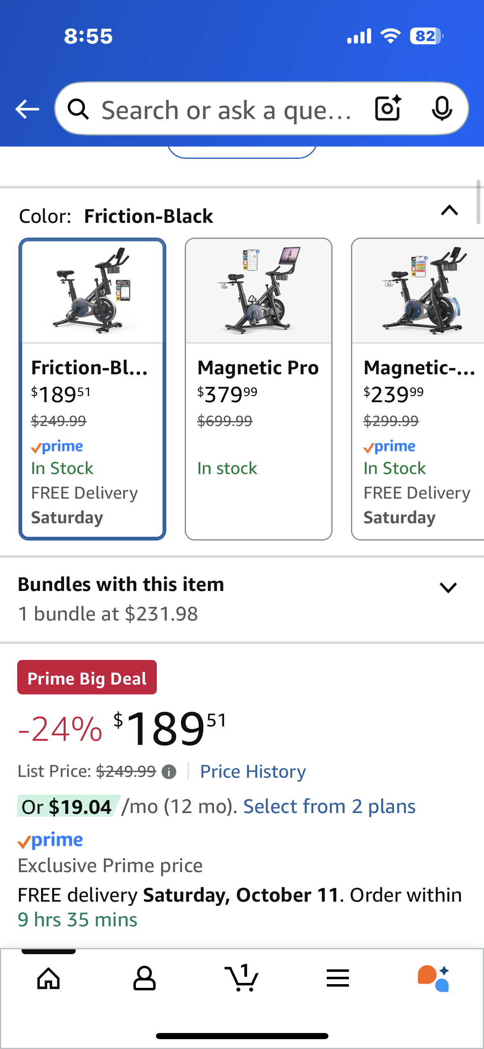Select the Friction-Black color option
Image resolution: width=484 pixels, height=1049 pixels.
tap(92, 389)
